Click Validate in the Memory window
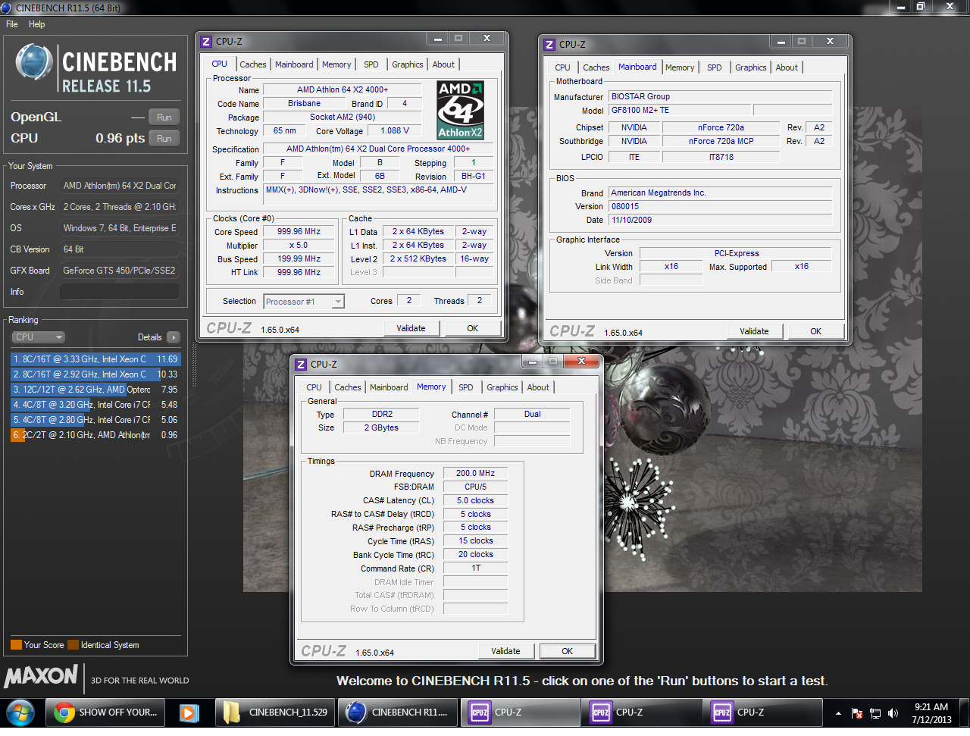This screenshot has width=970, height=736. tap(506, 651)
